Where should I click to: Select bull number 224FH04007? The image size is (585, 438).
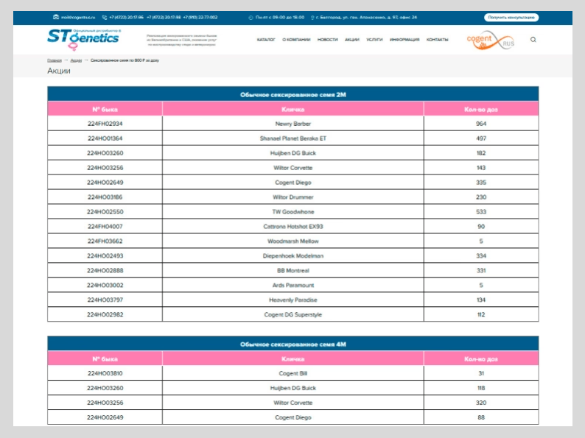tap(105, 226)
